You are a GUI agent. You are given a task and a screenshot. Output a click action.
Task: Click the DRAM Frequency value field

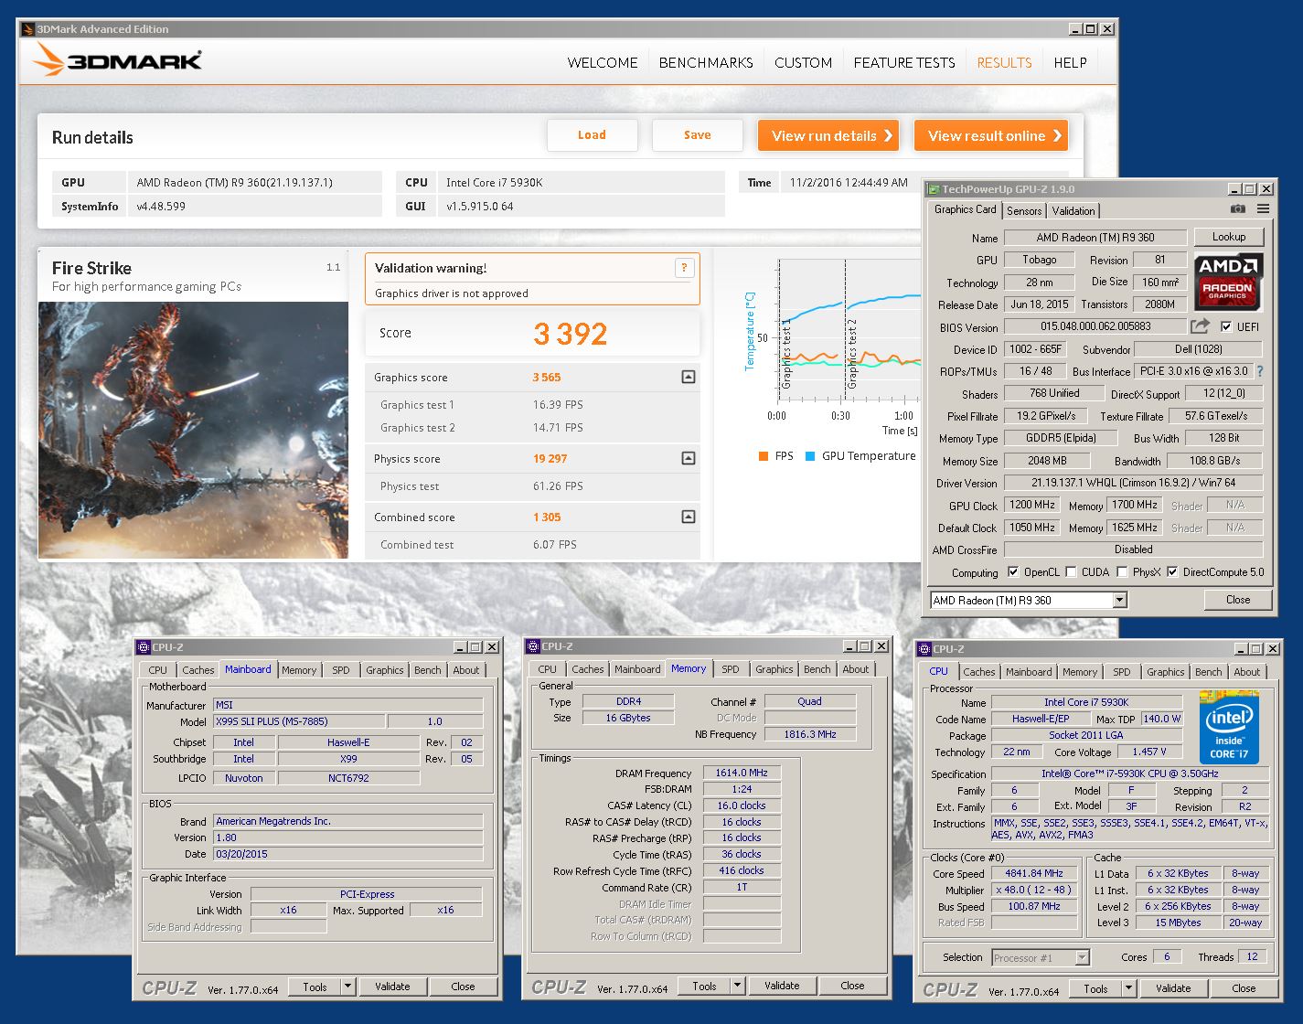point(742,773)
